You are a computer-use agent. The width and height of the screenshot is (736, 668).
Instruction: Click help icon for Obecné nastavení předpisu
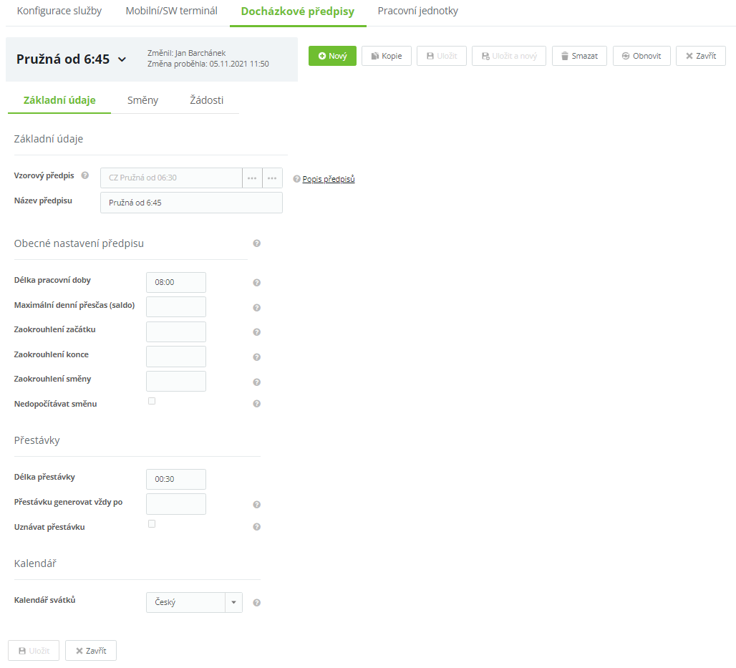coord(257,243)
